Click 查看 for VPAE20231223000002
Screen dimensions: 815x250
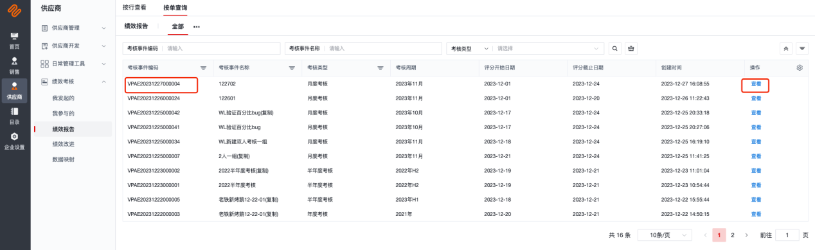tap(756, 171)
